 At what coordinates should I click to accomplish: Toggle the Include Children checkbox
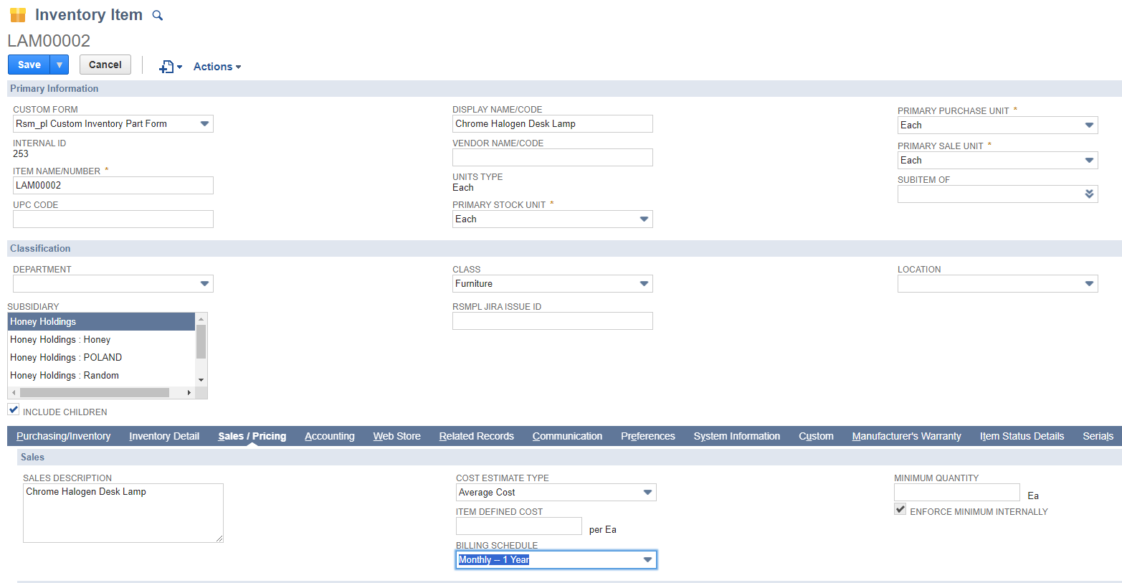pos(14,409)
